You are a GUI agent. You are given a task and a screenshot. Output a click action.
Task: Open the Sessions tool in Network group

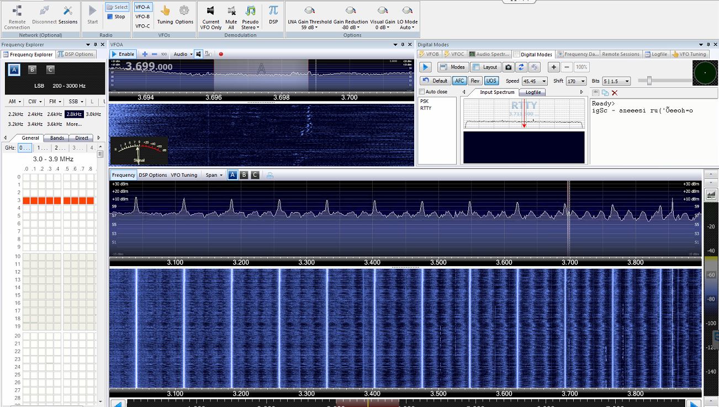pos(68,15)
